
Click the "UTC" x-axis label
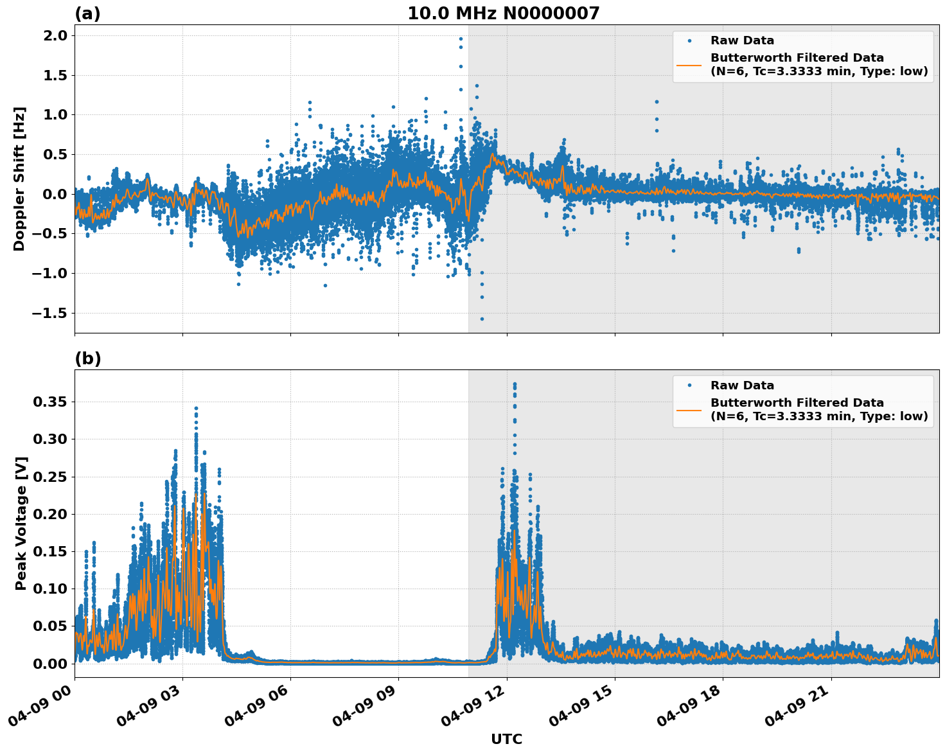(506, 739)
